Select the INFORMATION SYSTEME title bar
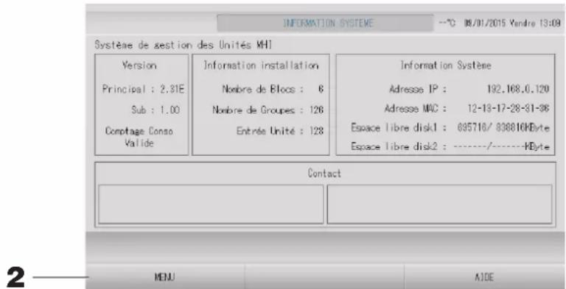The height and width of the screenshot is (289, 566). (x=326, y=24)
